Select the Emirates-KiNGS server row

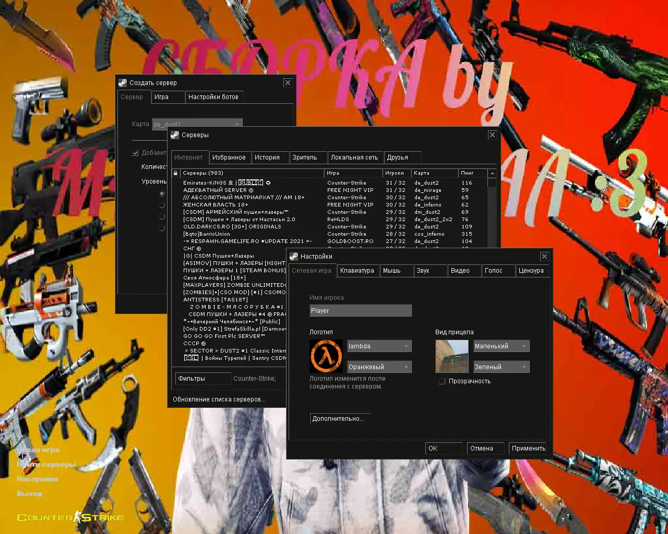coord(330,183)
